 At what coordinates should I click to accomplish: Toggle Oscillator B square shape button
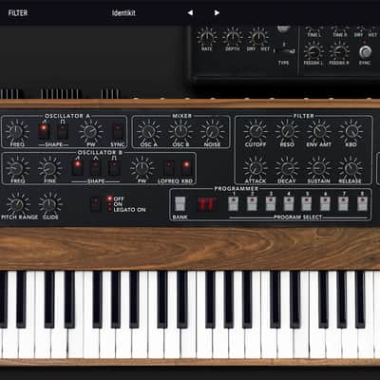click(x=114, y=168)
